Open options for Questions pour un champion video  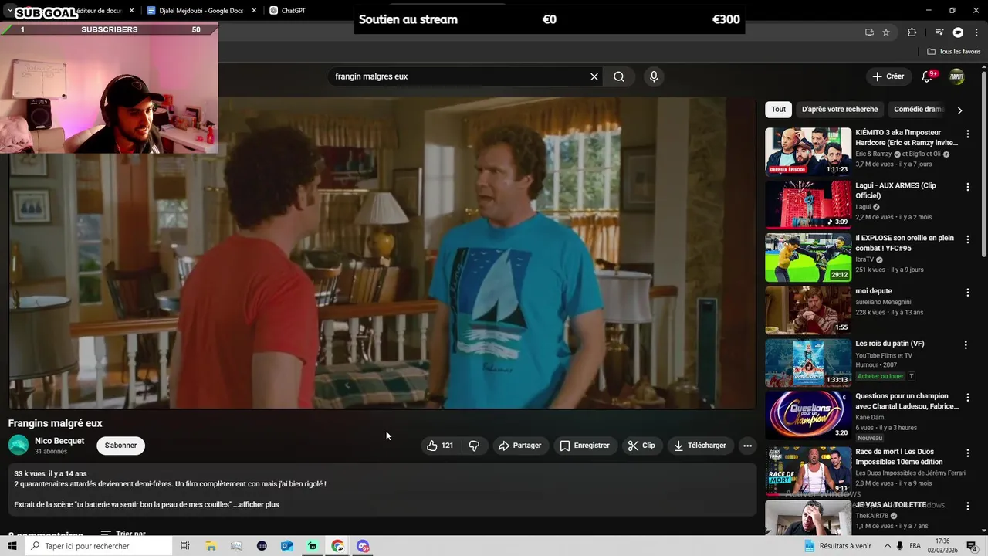tap(967, 398)
